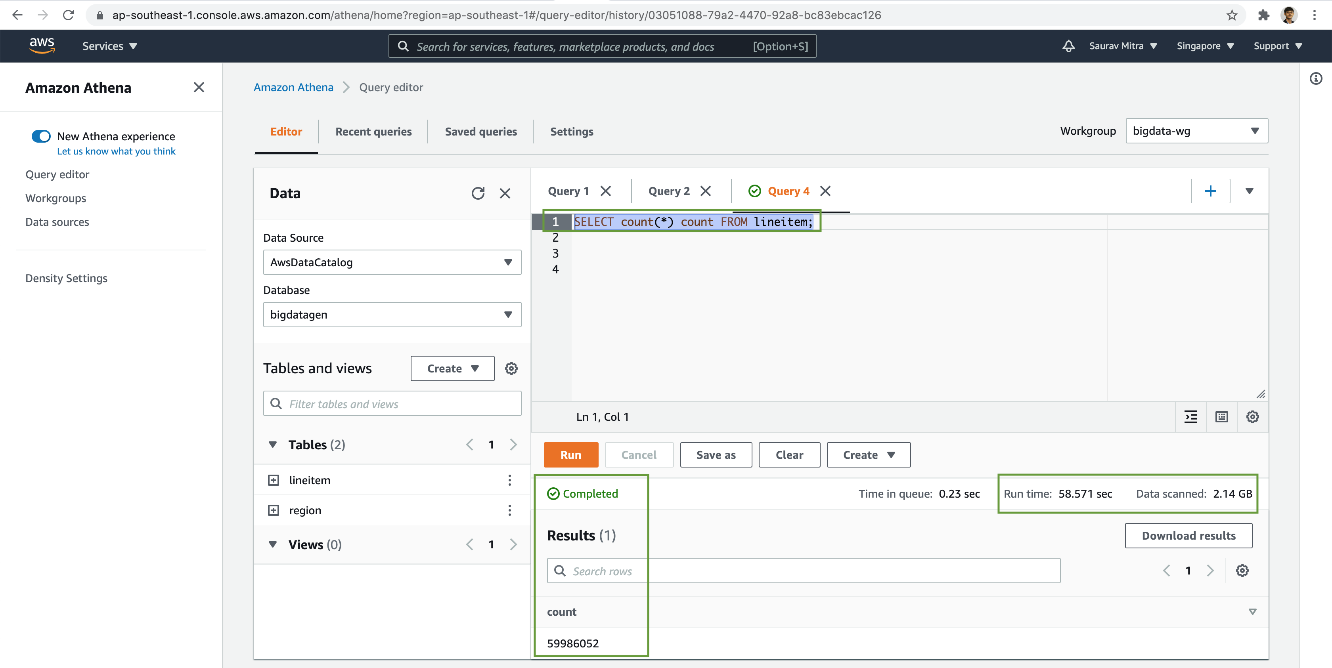Viewport: 1332px width, 668px height.
Task: Open the editor preferences gear icon
Action: pyautogui.click(x=1252, y=417)
